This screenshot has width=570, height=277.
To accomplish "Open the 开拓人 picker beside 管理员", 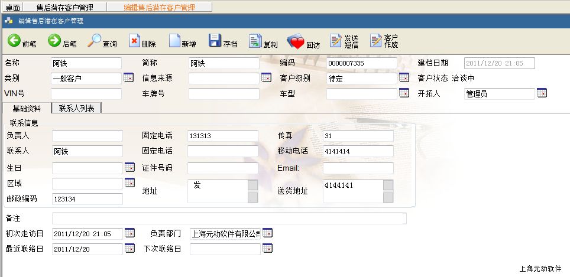I will [x=541, y=93].
